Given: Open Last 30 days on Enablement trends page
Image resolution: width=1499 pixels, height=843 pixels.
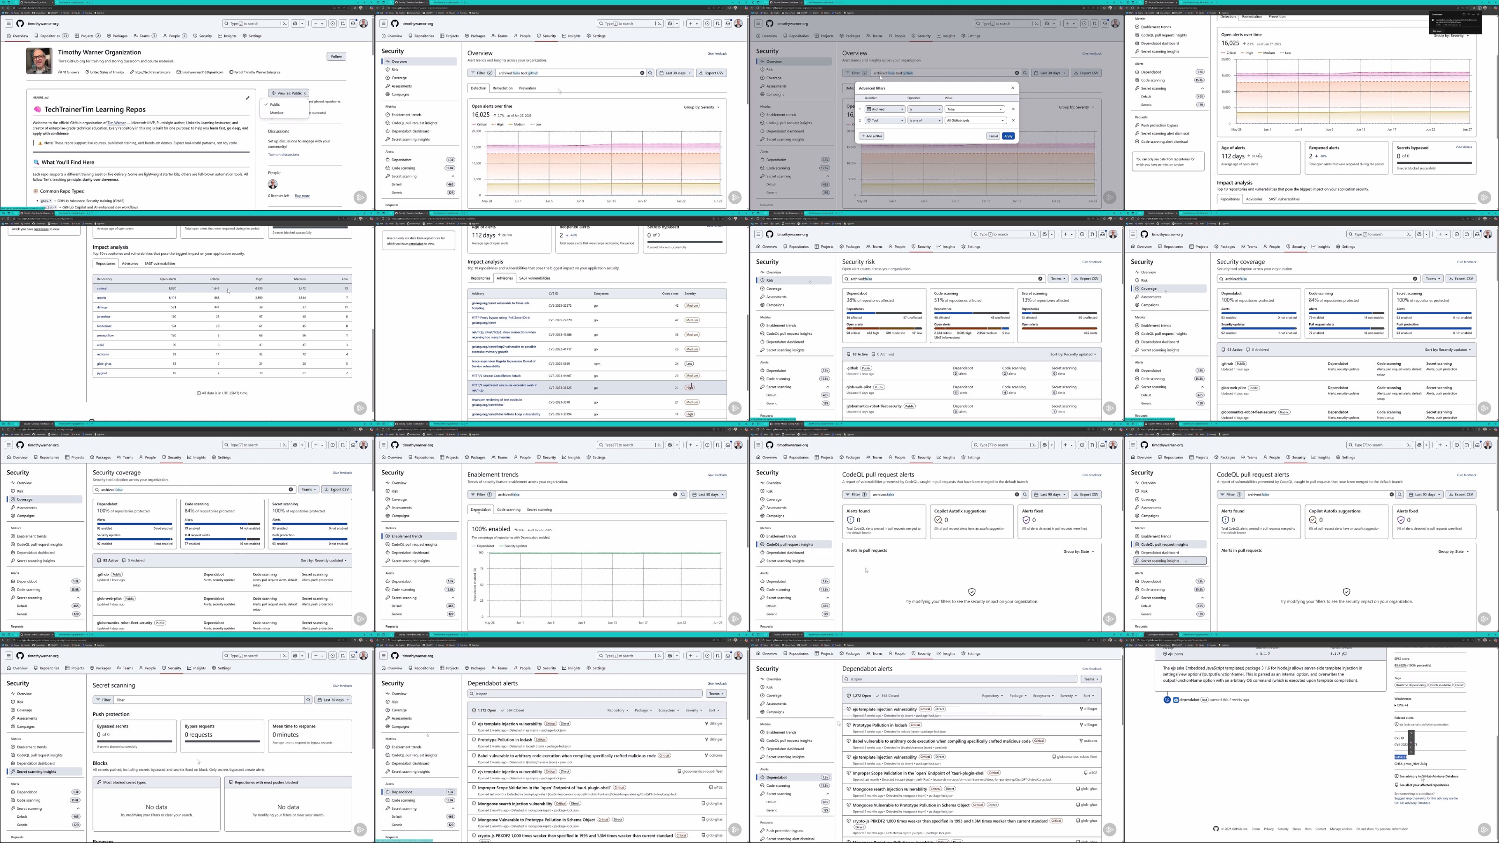Looking at the screenshot, I should click(x=708, y=495).
